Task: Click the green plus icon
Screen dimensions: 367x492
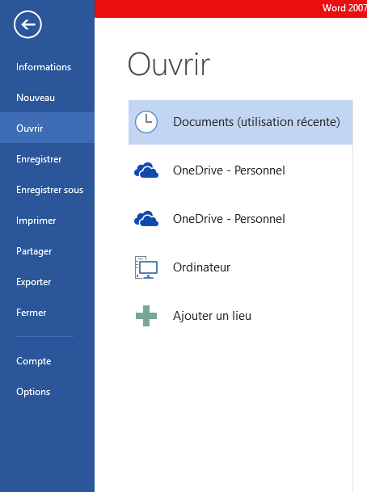Action: point(146,316)
